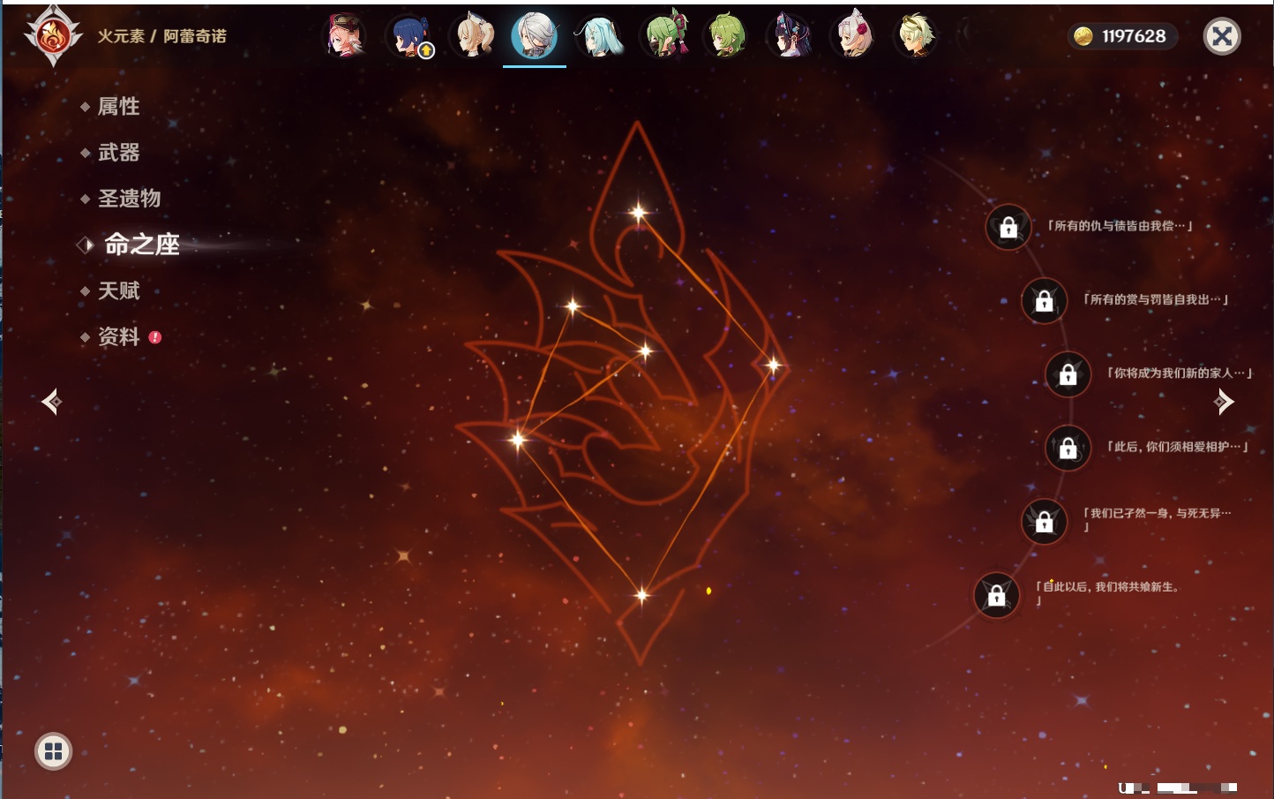Click the Pyro element emblem

click(53, 36)
